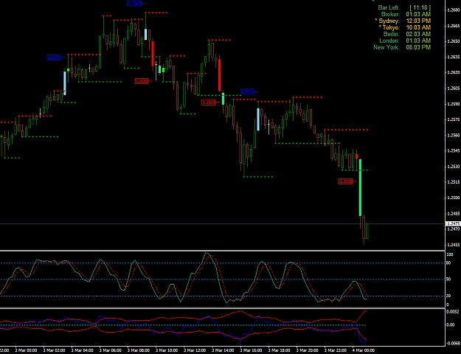Click the 1.2680 price axis value
The width and height of the screenshot is (461, 354).
453,10
